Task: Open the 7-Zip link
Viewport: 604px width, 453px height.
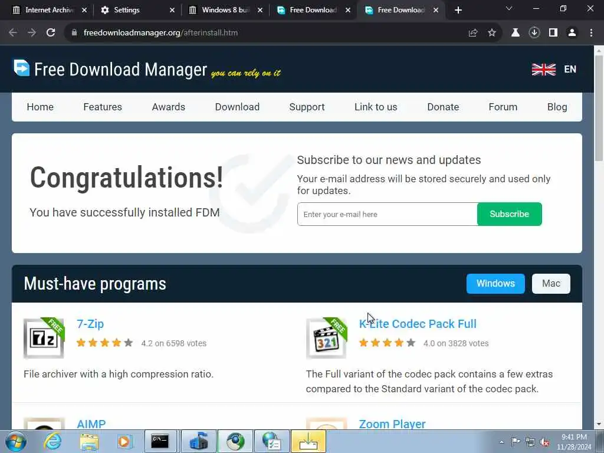Action: coord(90,324)
